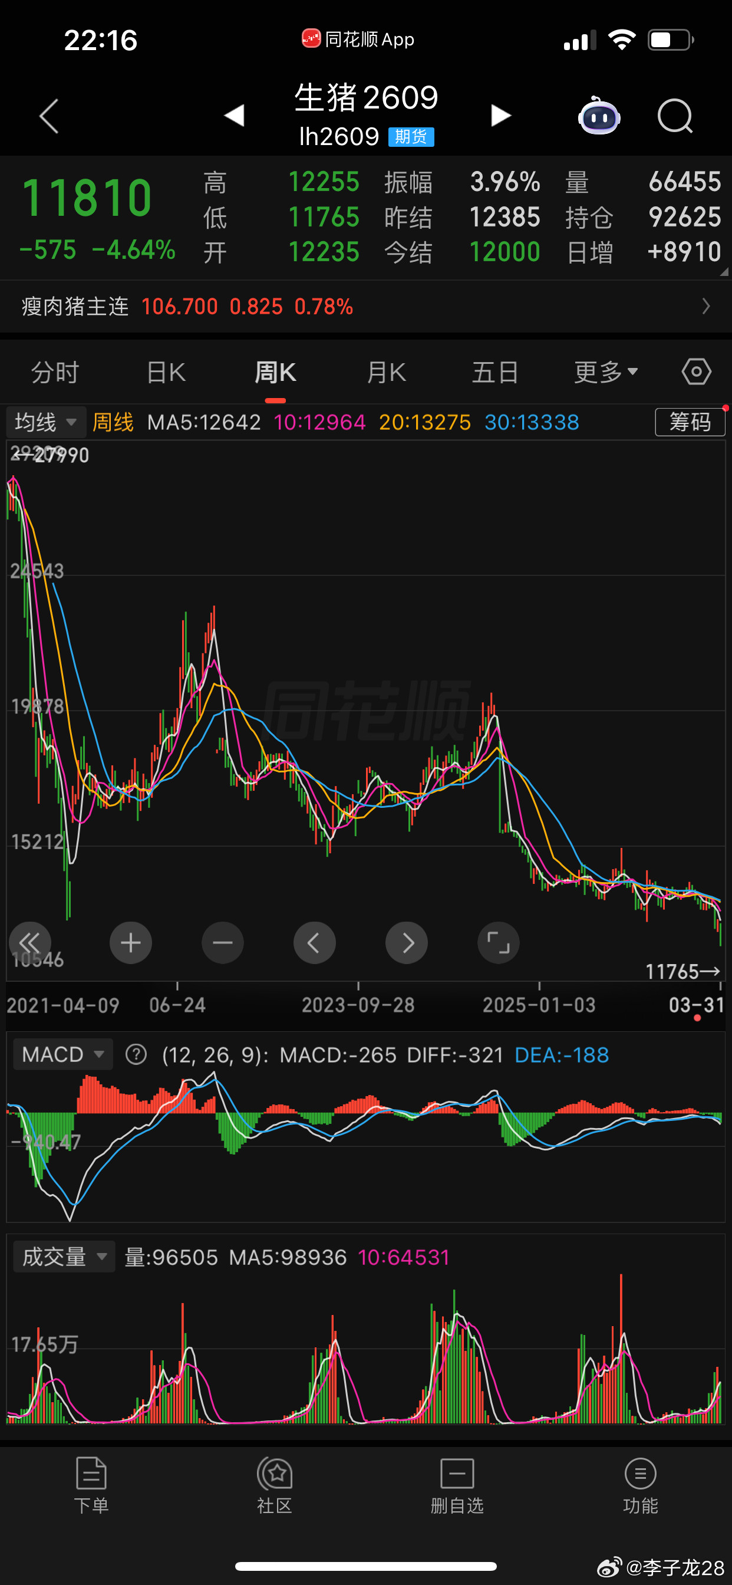
Task: Open the 社区 community tab
Action: click(274, 1486)
